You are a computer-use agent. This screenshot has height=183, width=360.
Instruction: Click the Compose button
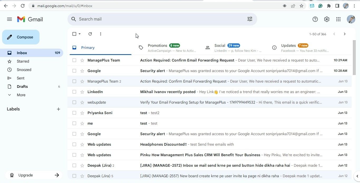[x=21, y=37]
